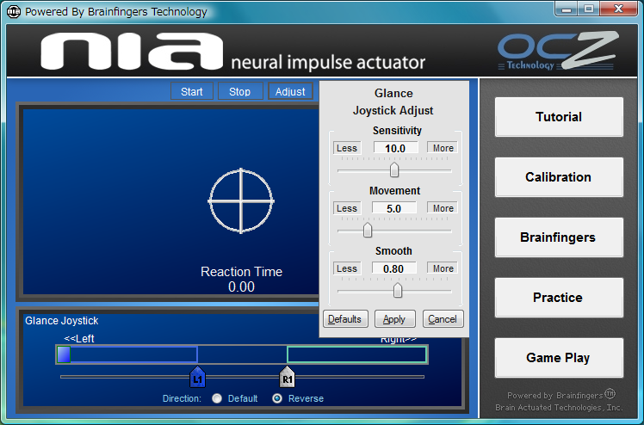The height and width of the screenshot is (425, 644).
Task: Click the L1 threshold marker
Action: (197, 377)
